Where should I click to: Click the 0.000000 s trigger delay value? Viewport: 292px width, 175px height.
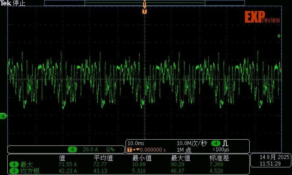coord(152,150)
